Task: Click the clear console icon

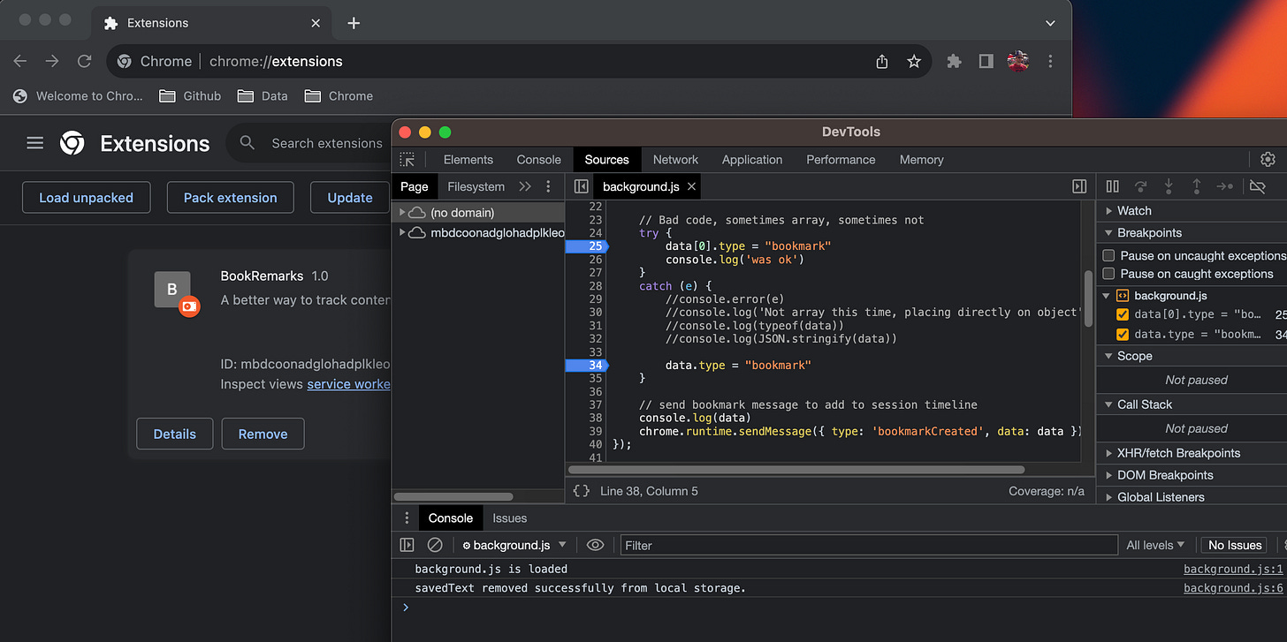Action: click(435, 545)
